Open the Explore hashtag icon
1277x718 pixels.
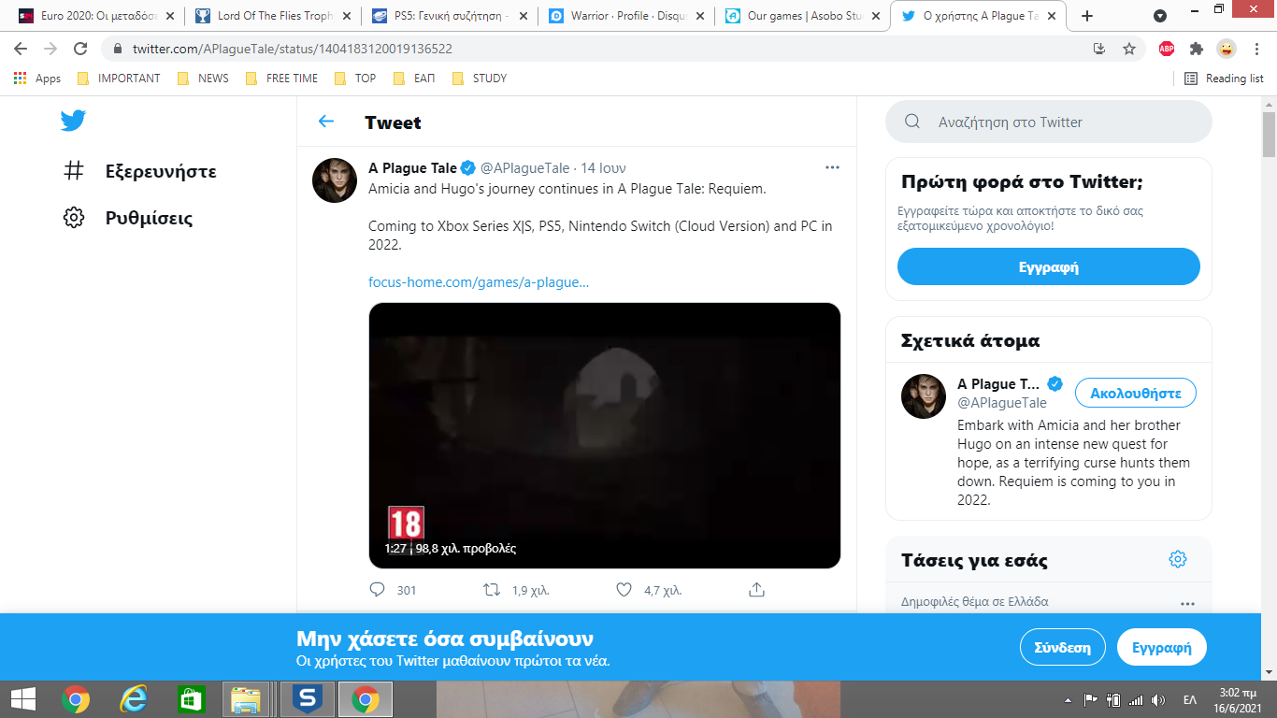pos(73,171)
